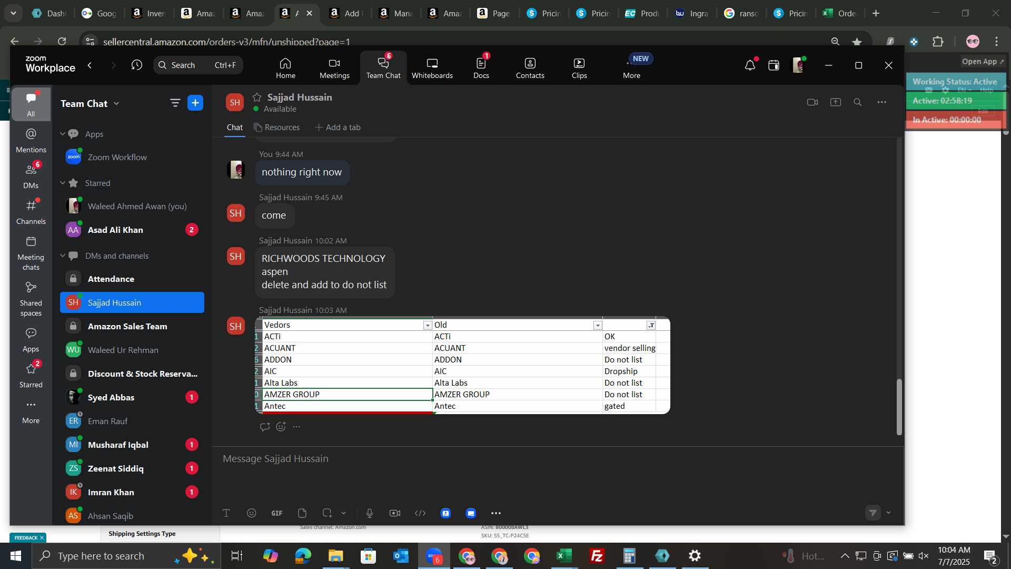This screenshot has height=569, width=1011.
Task: Click Add a tab
Action: tap(338, 127)
